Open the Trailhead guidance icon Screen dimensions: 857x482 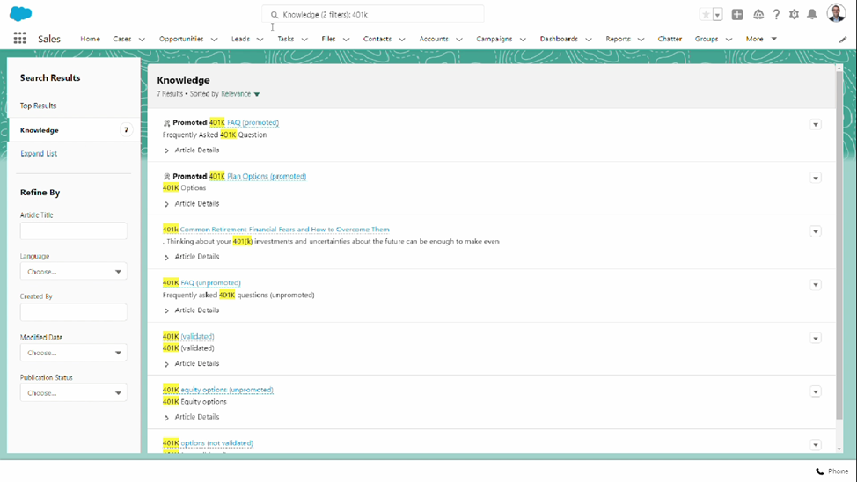tap(758, 15)
